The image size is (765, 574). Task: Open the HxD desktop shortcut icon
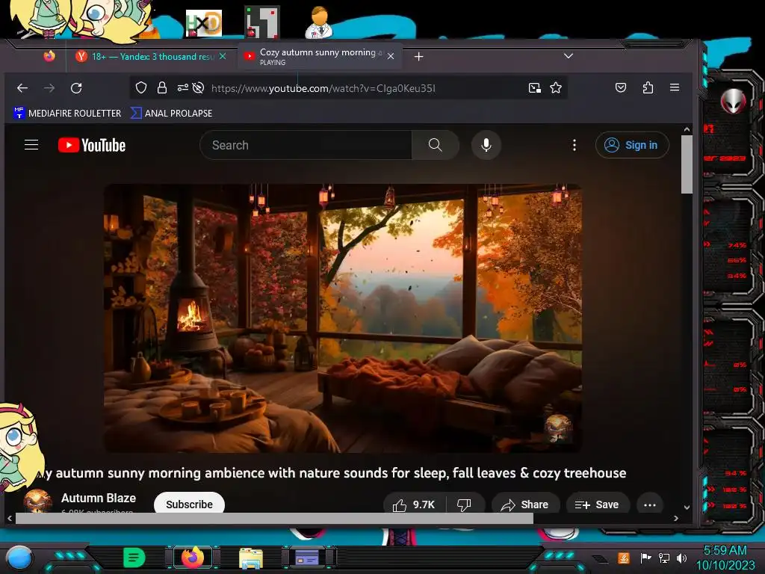pyautogui.click(x=203, y=23)
